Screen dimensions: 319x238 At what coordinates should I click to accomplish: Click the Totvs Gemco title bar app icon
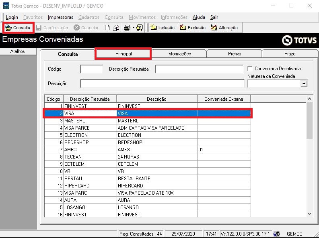click(x=6, y=6)
